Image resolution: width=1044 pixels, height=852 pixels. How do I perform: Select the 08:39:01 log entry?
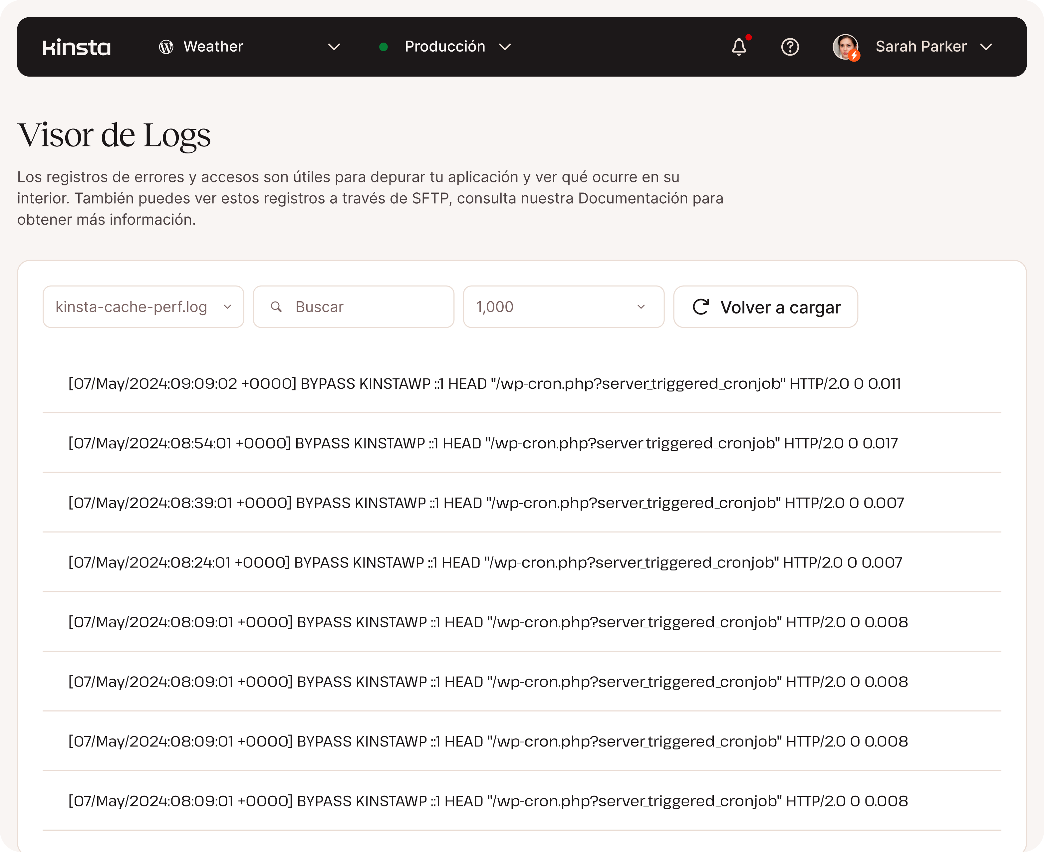point(485,503)
